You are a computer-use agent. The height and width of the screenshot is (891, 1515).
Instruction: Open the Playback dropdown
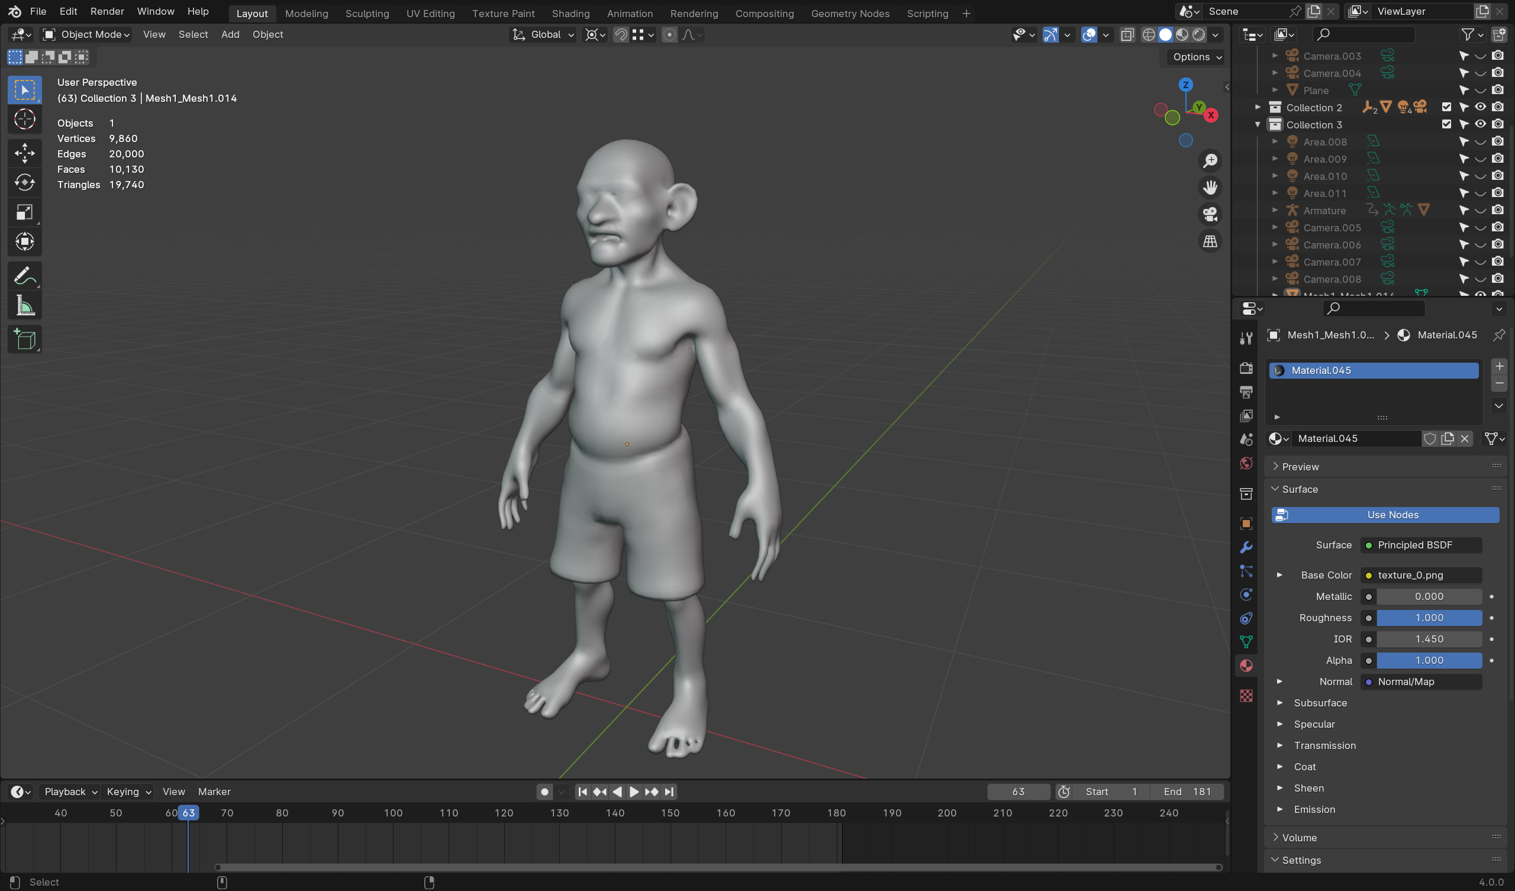tap(70, 792)
